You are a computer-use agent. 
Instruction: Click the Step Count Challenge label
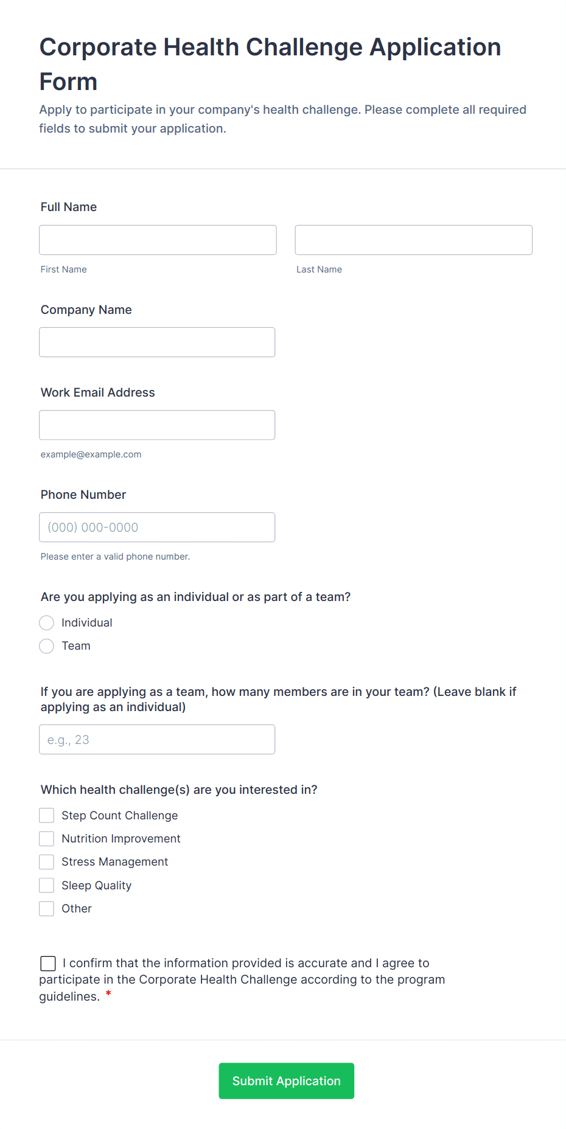(x=120, y=815)
